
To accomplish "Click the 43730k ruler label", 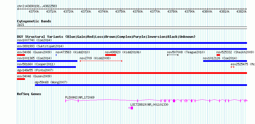I will [86, 11].
